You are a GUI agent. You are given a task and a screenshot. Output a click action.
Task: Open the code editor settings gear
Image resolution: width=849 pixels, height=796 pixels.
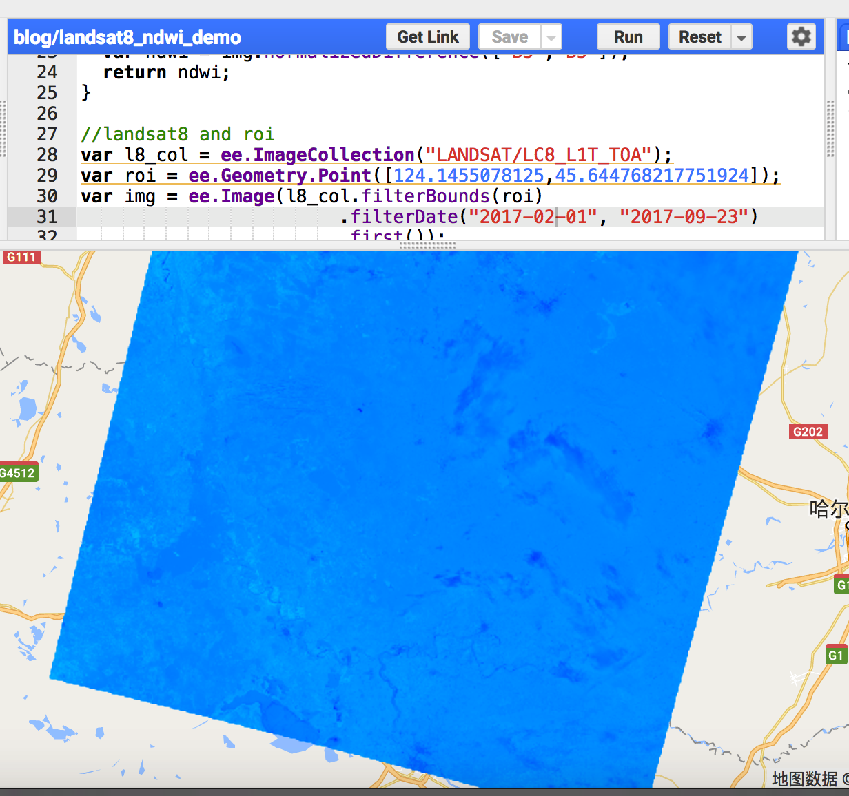[x=801, y=36]
